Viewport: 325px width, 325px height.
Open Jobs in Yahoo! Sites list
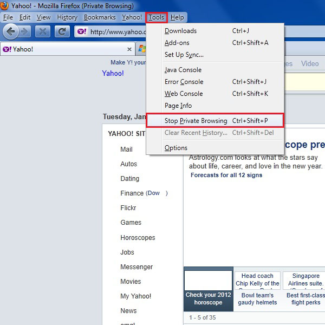tap(127, 252)
